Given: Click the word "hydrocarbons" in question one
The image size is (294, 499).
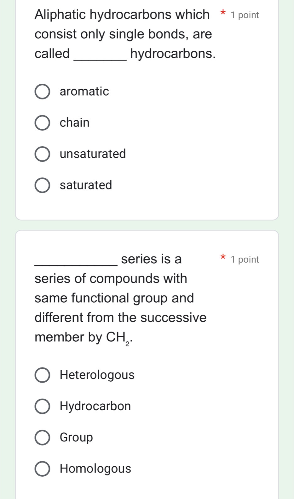Looking at the screenshot, I should coord(173,53).
